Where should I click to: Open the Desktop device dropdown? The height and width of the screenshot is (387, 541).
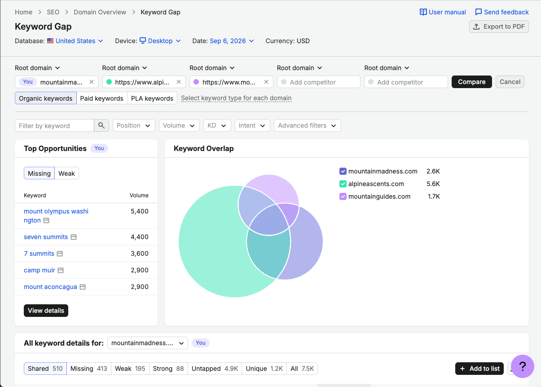(x=160, y=41)
